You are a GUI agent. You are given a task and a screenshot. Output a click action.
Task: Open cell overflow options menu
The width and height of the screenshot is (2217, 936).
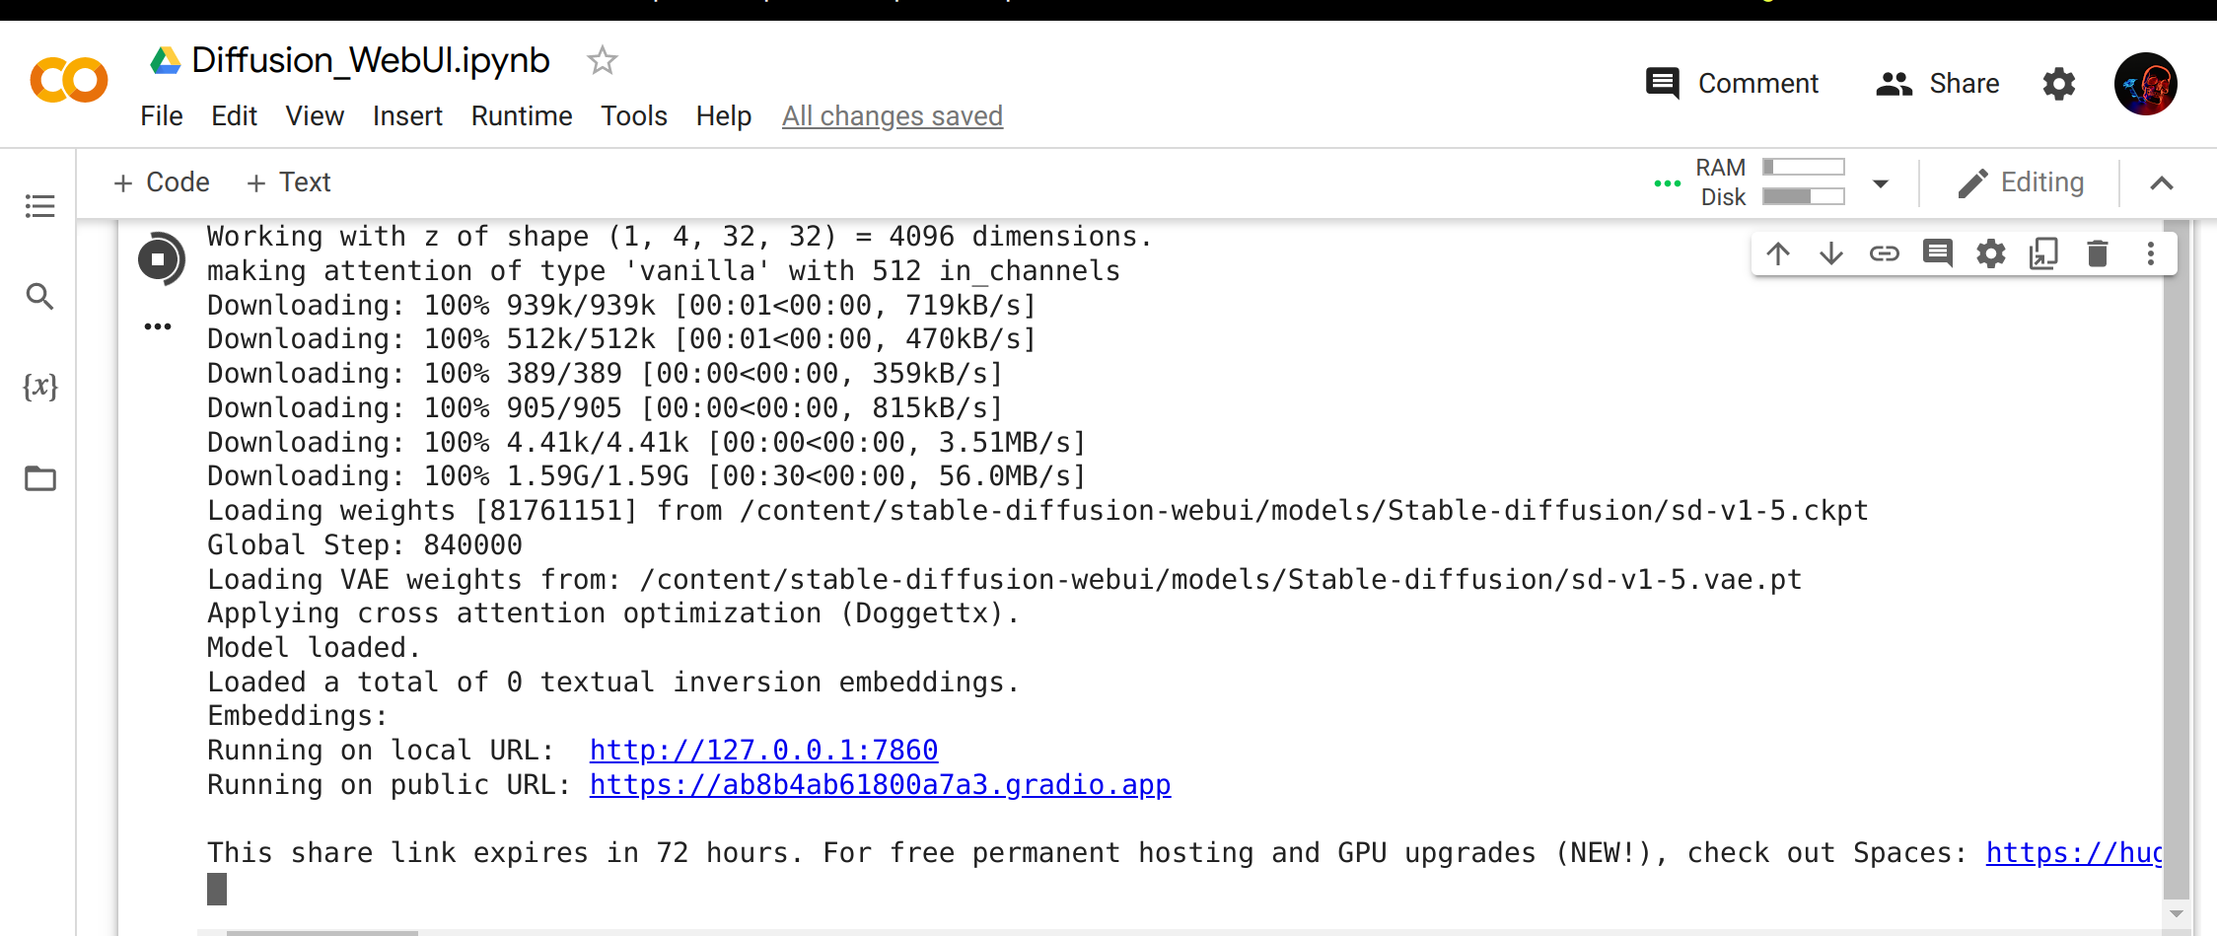pyautogui.click(x=2150, y=253)
